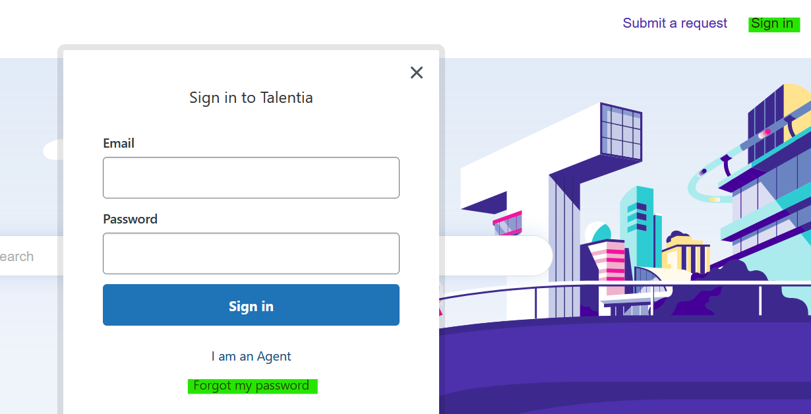Viewport: 811px width, 414px height.
Task: Close the Sign in to Talentia dialog
Action: point(416,73)
